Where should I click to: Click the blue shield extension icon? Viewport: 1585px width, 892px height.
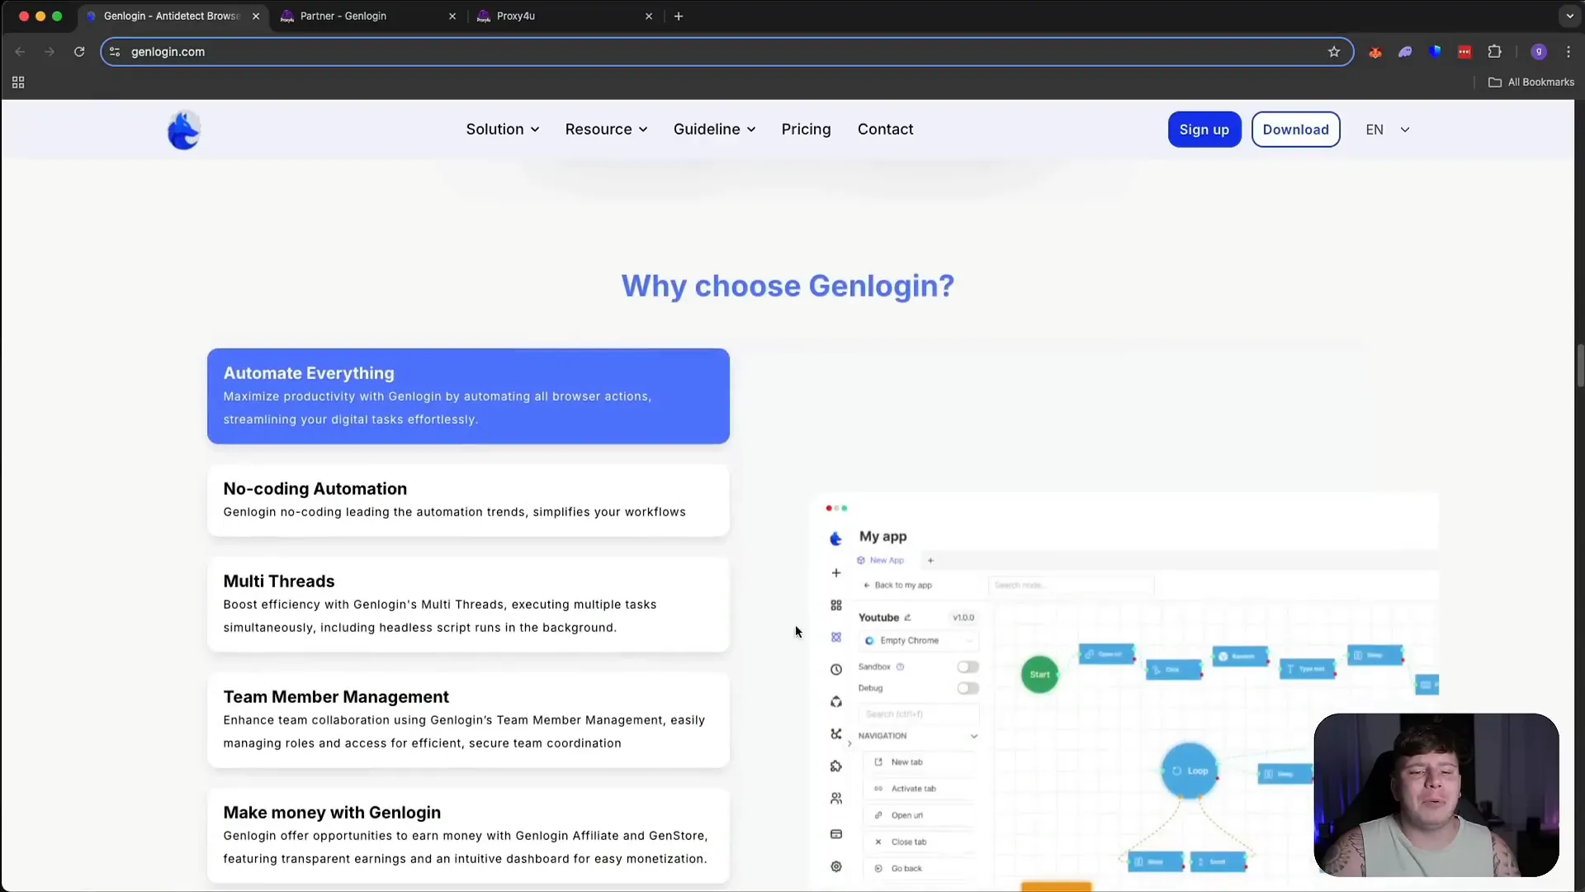pyautogui.click(x=1435, y=51)
